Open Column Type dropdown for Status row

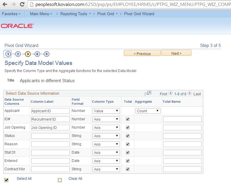coord(106,136)
